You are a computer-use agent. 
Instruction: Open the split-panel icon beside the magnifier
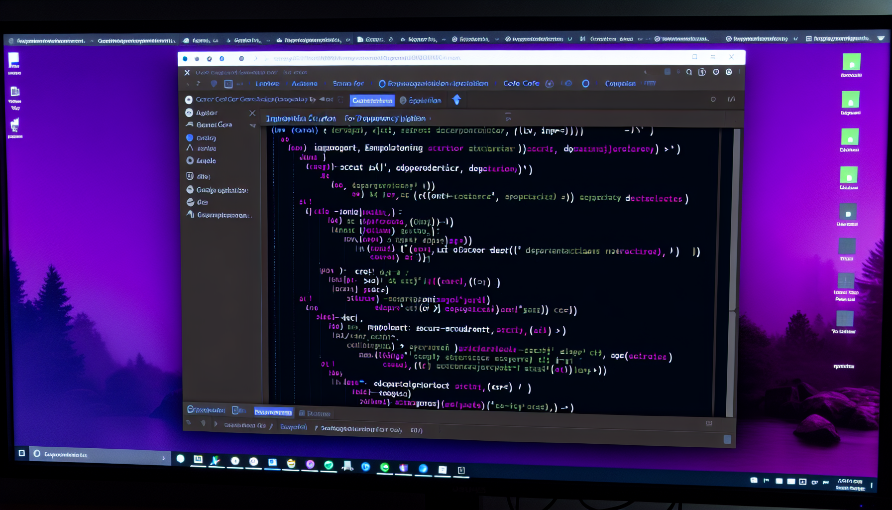point(702,72)
